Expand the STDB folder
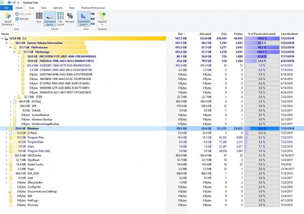 15,97
